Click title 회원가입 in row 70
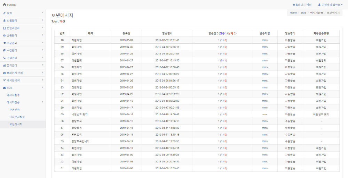Viewport: 348px width, 178px height. pyautogui.click(x=77, y=40)
